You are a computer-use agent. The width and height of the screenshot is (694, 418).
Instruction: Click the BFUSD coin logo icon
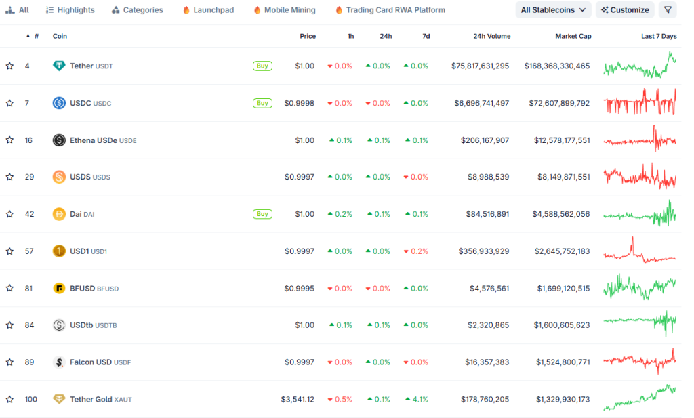(x=59, y=288)
